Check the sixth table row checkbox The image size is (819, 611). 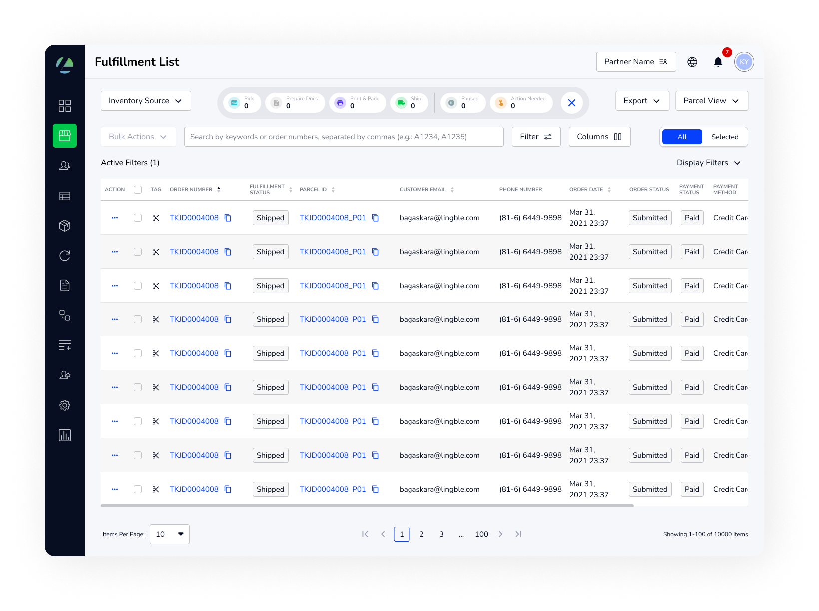coord(138,387)
